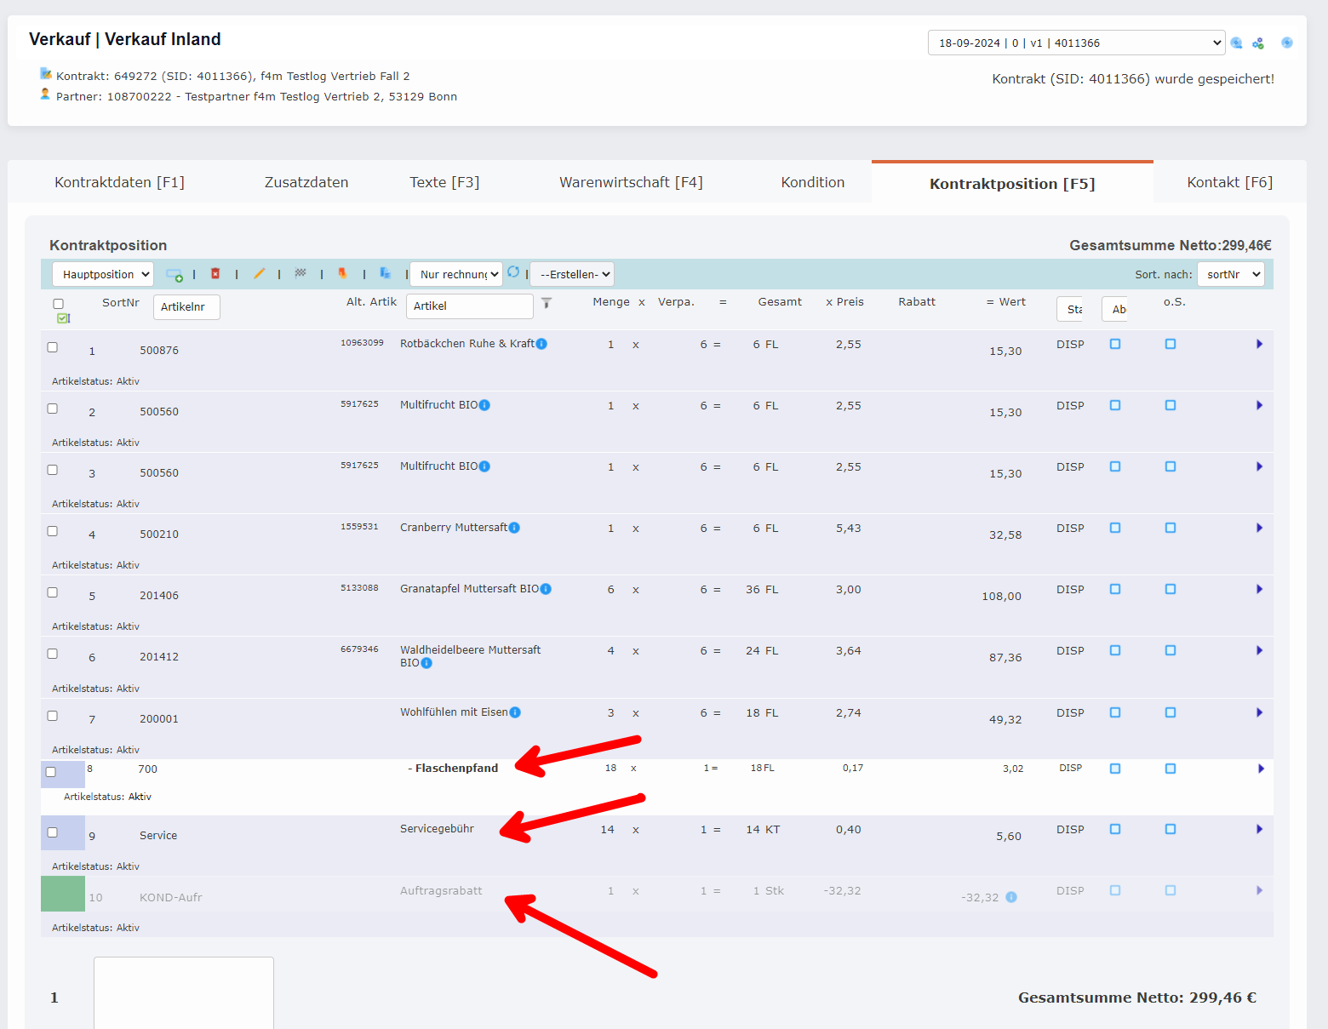The image size is (1328, 1029).
Task: Toggle the select-all checkbox in table header
Action: [59, 304]
